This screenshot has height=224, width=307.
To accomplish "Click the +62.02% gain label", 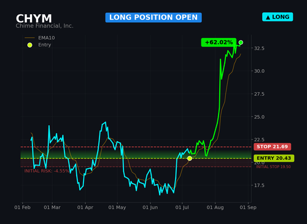I will 219,42.
